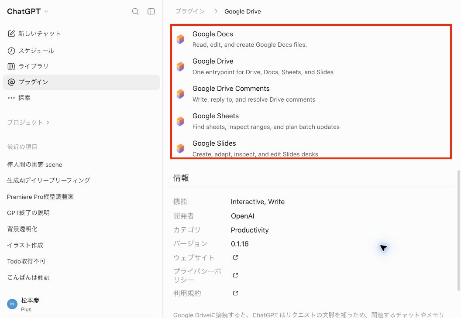The image size is (461, 318).
Task: Select プラグイン in the sidebar
Action: tap(81, 82)
